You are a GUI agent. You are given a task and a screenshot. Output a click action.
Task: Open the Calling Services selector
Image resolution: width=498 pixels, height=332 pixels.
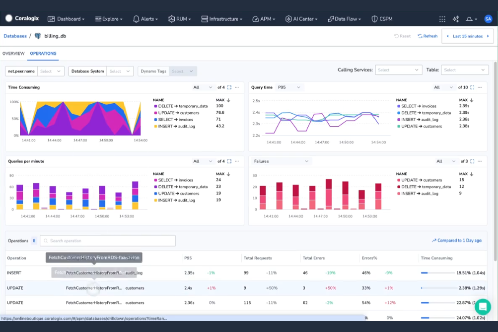pyautogui.click(x=398, y=70)
